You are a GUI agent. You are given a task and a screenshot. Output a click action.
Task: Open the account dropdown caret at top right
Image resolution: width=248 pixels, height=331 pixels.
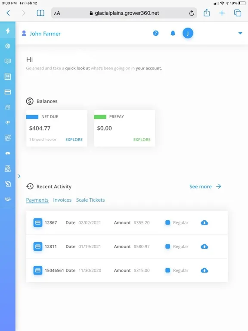(240, 33)
